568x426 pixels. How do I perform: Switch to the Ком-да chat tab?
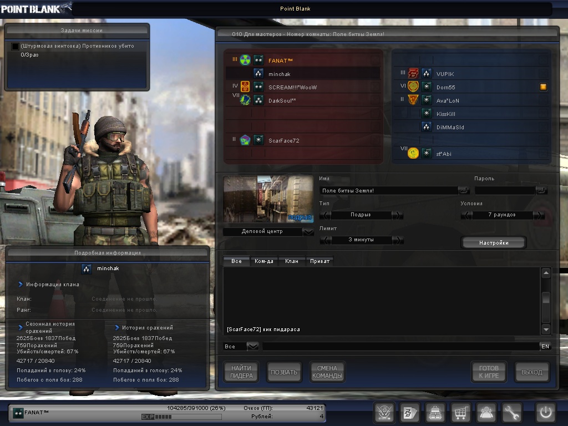[x=263, y=261]
